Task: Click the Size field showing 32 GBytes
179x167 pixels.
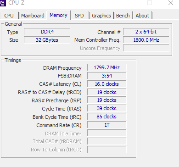Action: pos(47,40)
